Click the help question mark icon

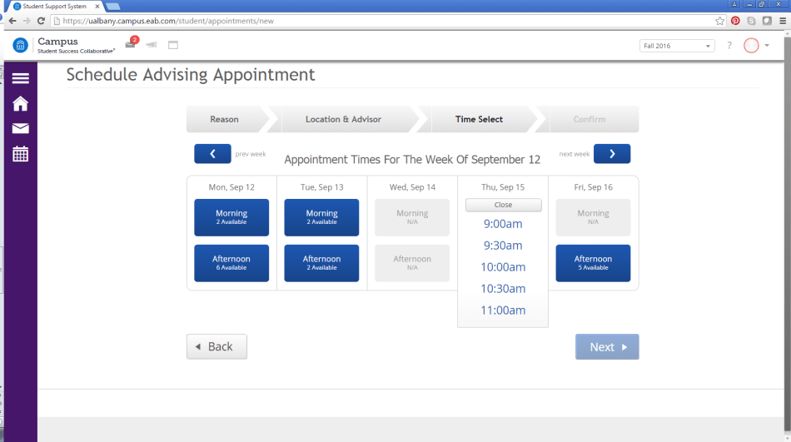tap(729, 46)
